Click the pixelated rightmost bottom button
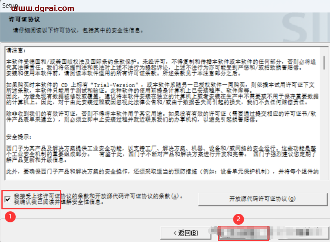This screenshot has height=242, width=330. (x=303, y=232)
